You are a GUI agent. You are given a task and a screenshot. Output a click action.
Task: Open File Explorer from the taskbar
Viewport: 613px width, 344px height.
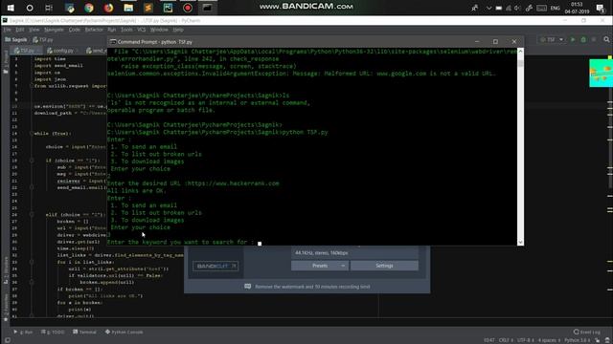point(128,8)
